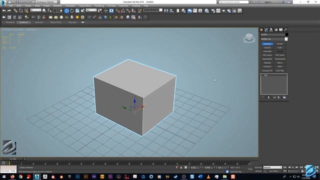Click the ViewCube in the viewport

point(249,38)
